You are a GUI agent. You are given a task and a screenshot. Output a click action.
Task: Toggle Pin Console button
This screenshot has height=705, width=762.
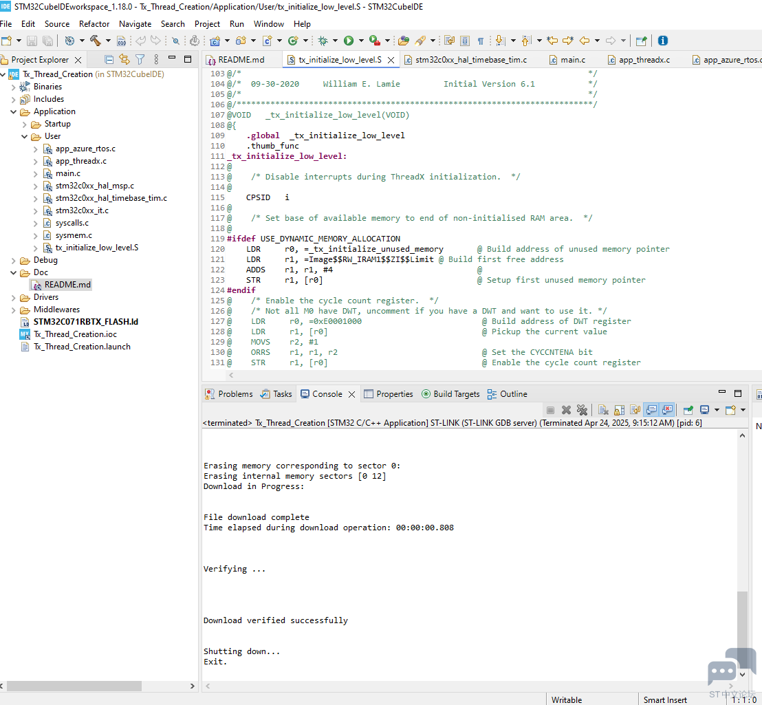click(688, 410)
